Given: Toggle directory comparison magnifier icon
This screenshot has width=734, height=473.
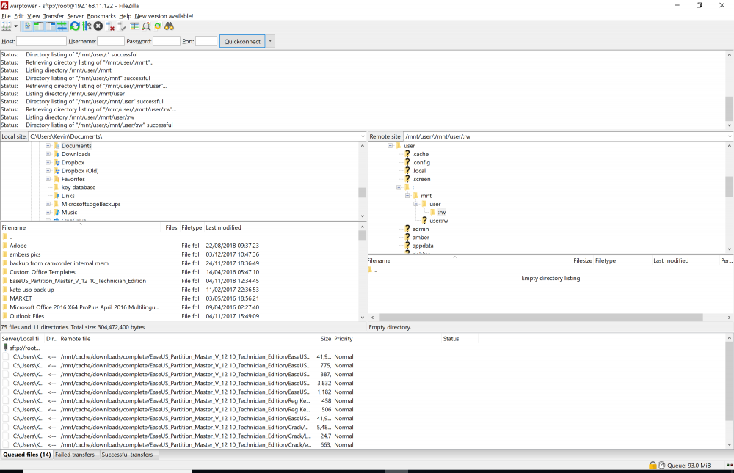Looking at the screenshot, I should (x=146, y=26).
